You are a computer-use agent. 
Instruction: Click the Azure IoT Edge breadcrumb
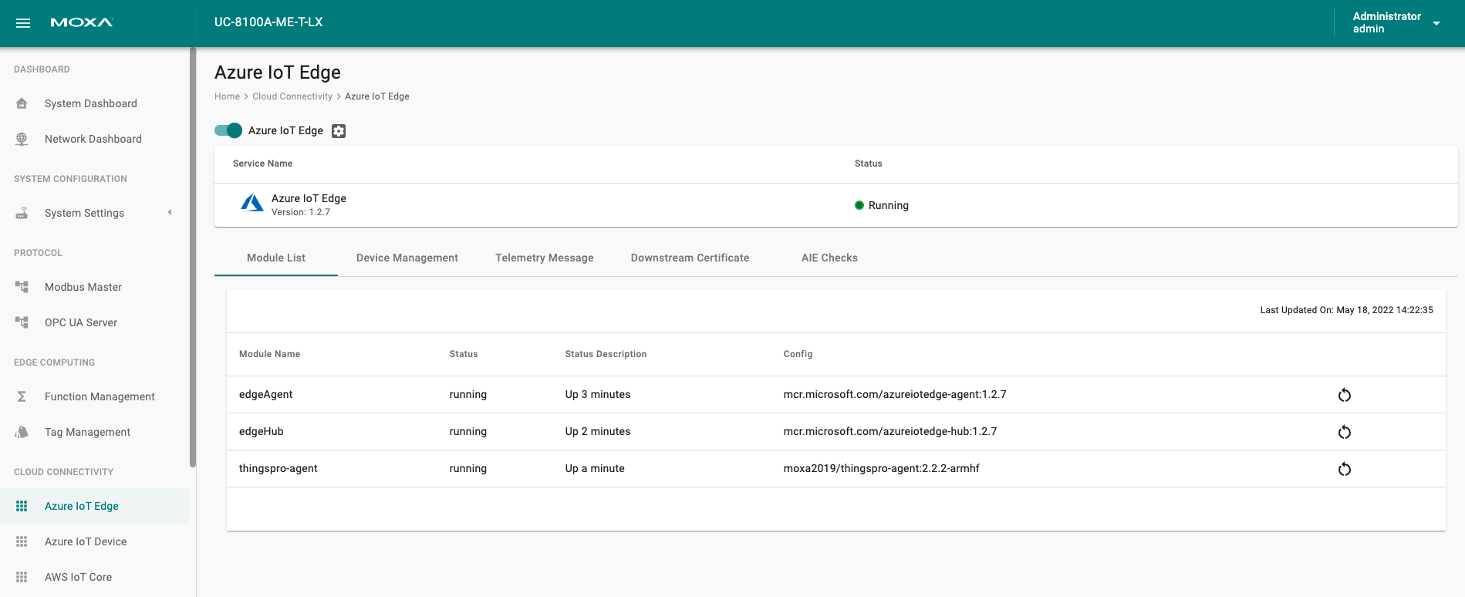[377, 96]
